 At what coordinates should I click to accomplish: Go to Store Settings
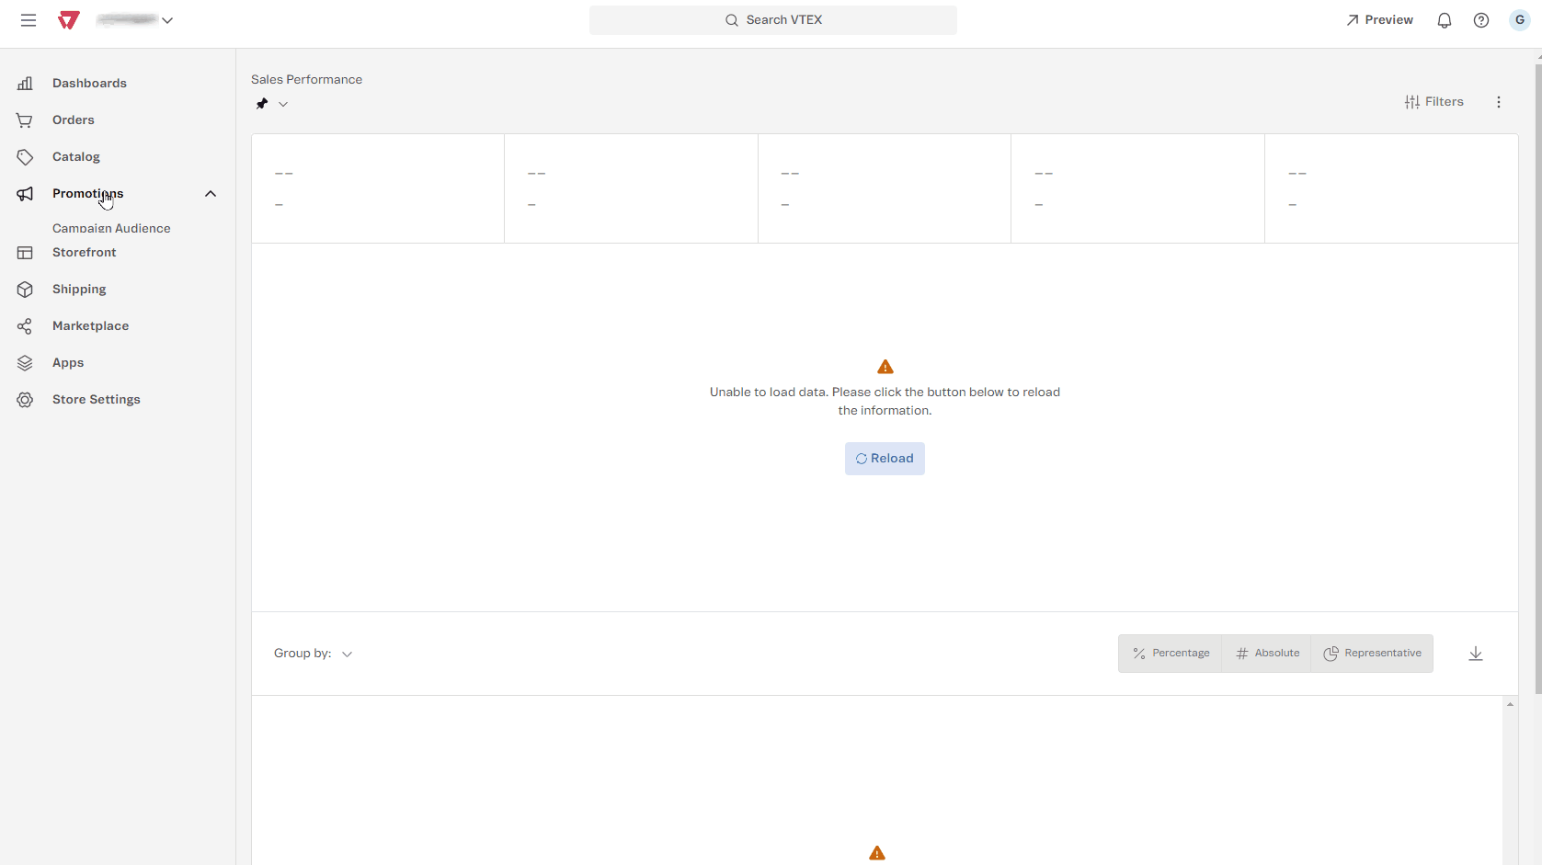97,400
